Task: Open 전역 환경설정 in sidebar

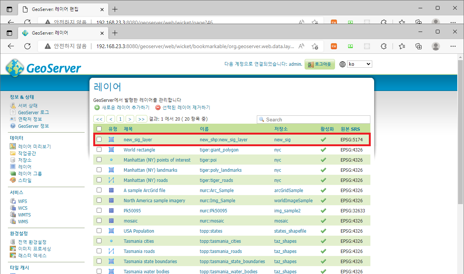Action: point(32,242)
